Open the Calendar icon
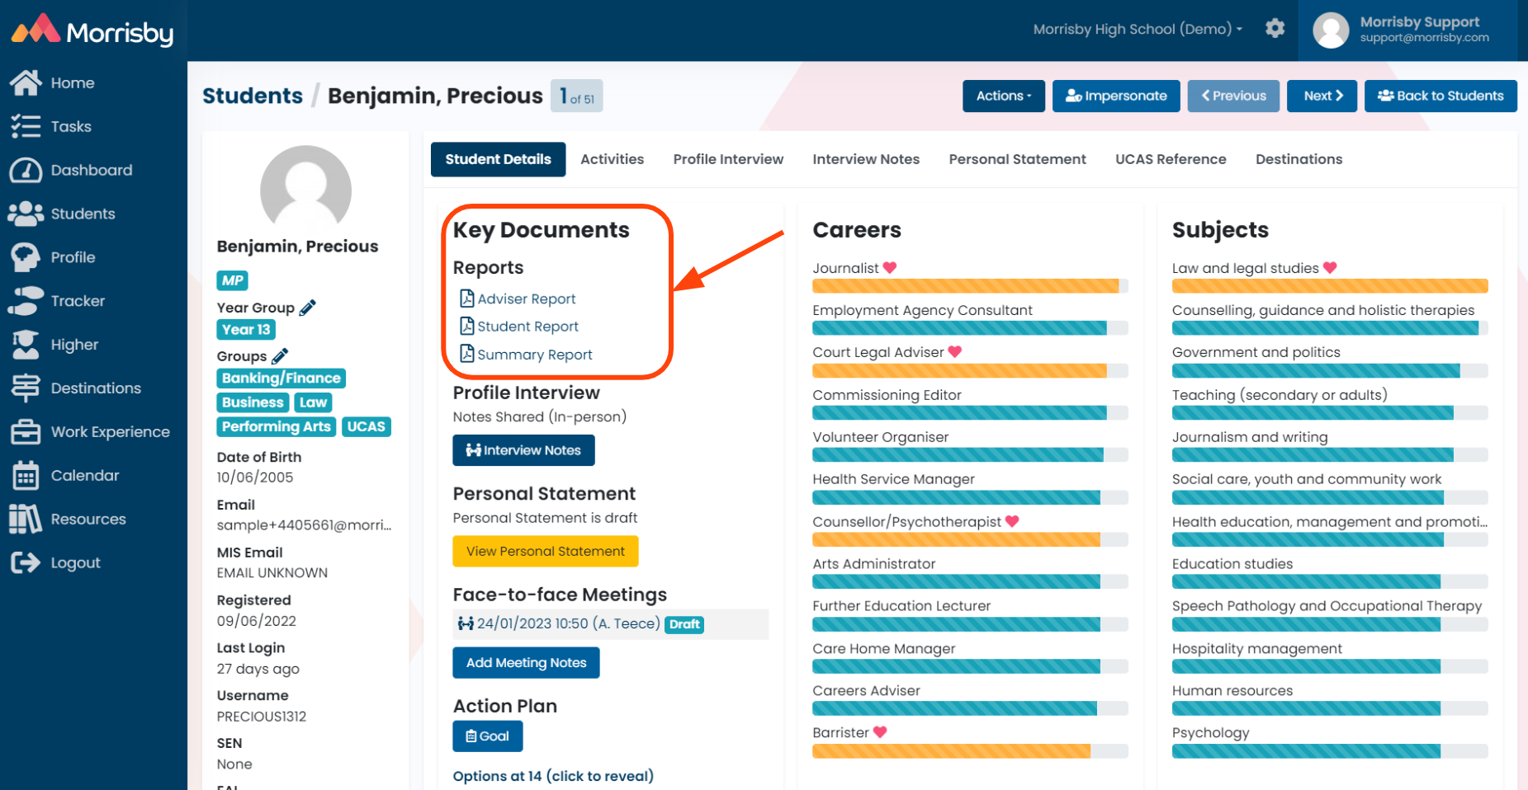 (x=26, y=475)
